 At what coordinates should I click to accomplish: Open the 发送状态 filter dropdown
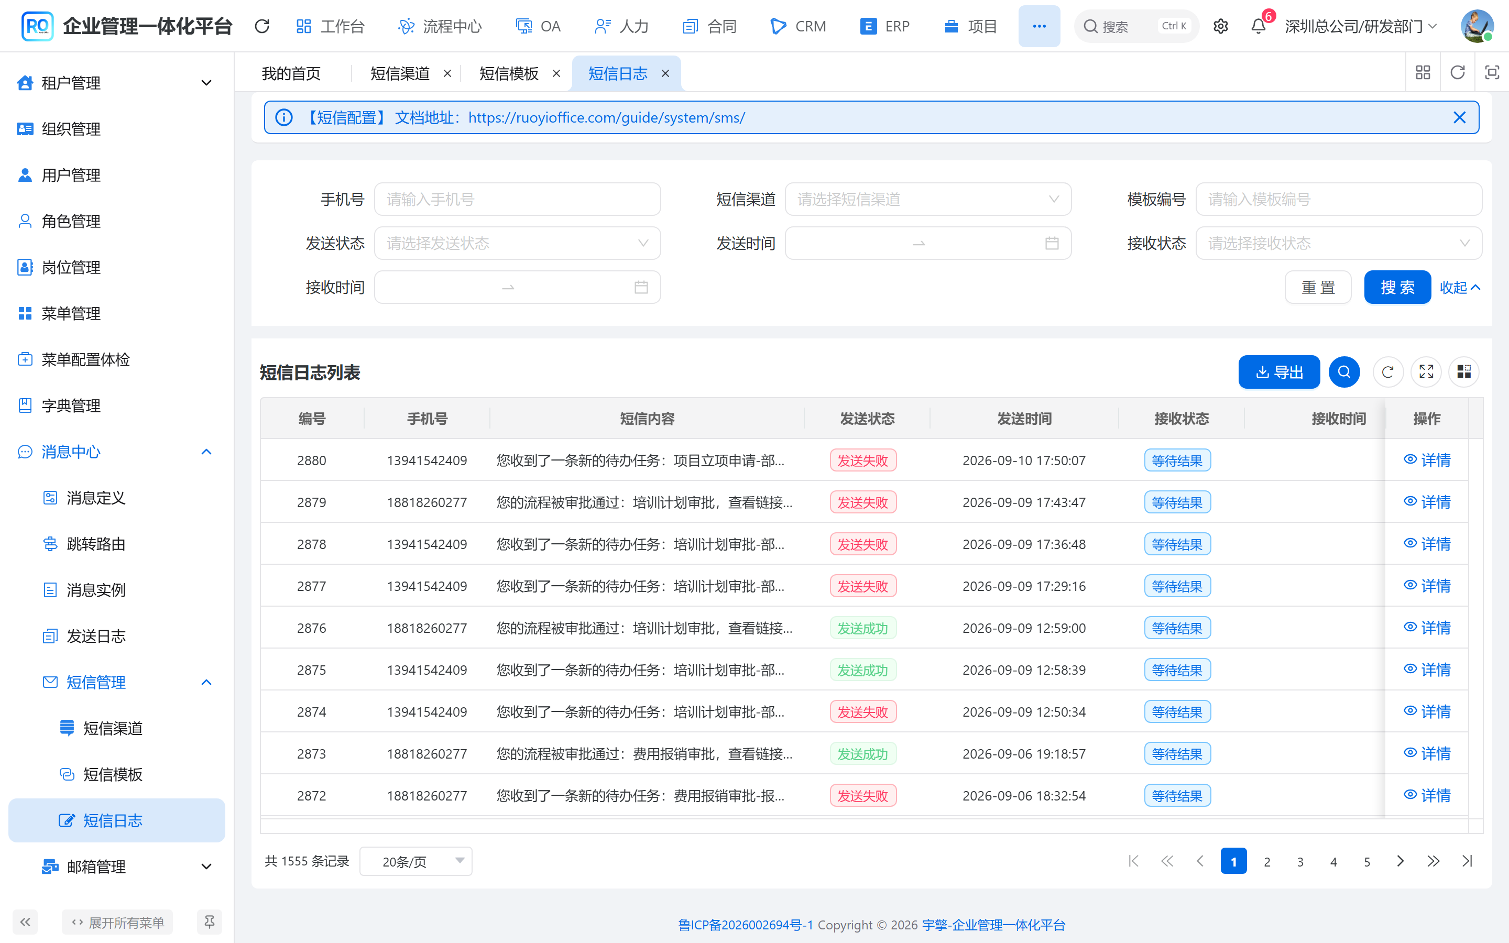click(x=517, y=243)
